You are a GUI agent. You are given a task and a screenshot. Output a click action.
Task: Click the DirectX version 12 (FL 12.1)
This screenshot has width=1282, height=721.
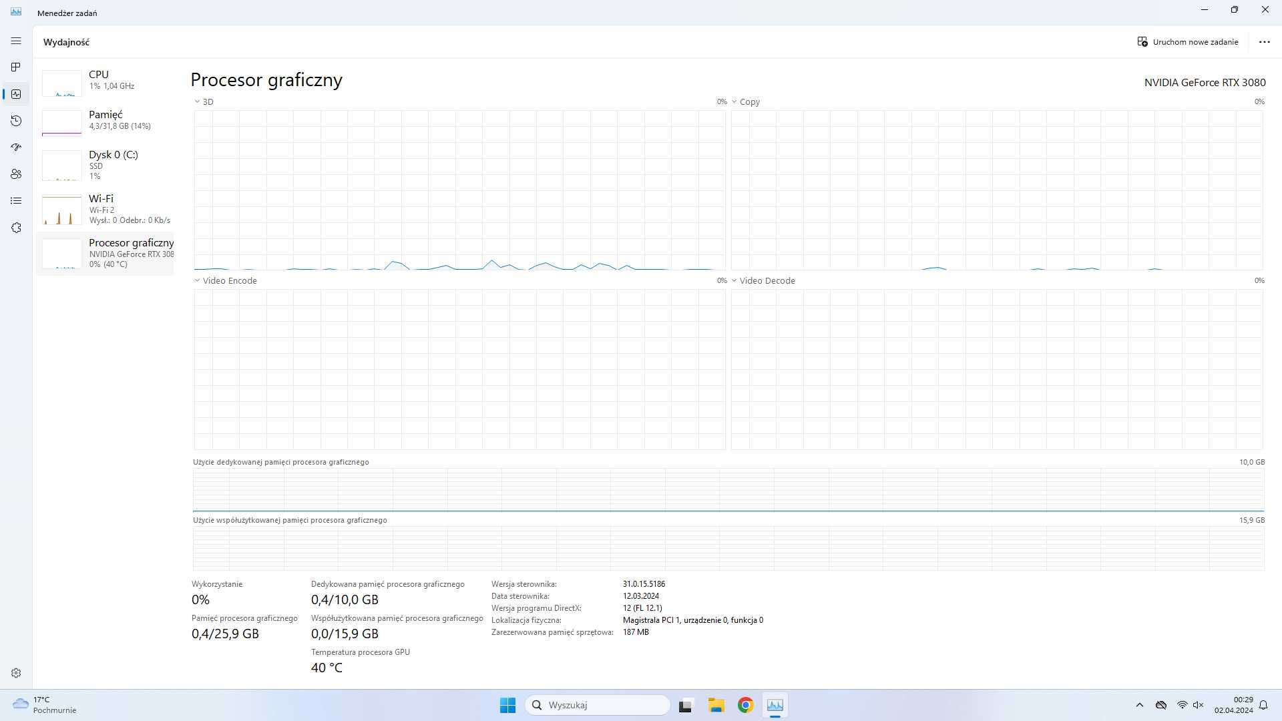(x=642, y=608)
